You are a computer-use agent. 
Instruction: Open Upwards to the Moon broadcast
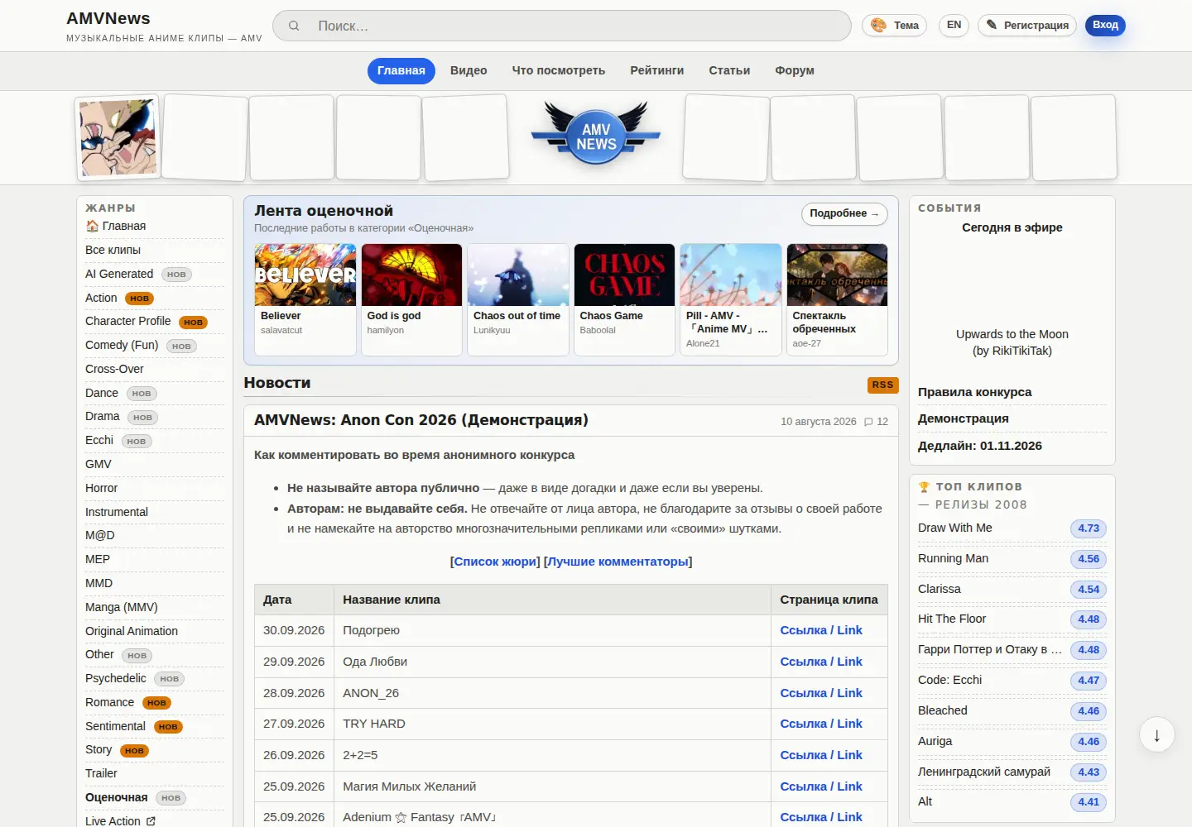[1012, 342]
